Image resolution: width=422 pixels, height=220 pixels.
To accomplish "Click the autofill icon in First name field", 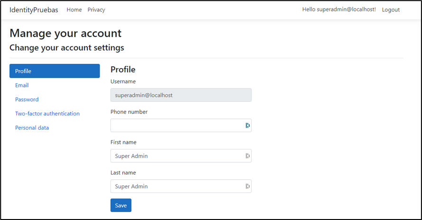I will pyautogui.click(x=248, y=156).
